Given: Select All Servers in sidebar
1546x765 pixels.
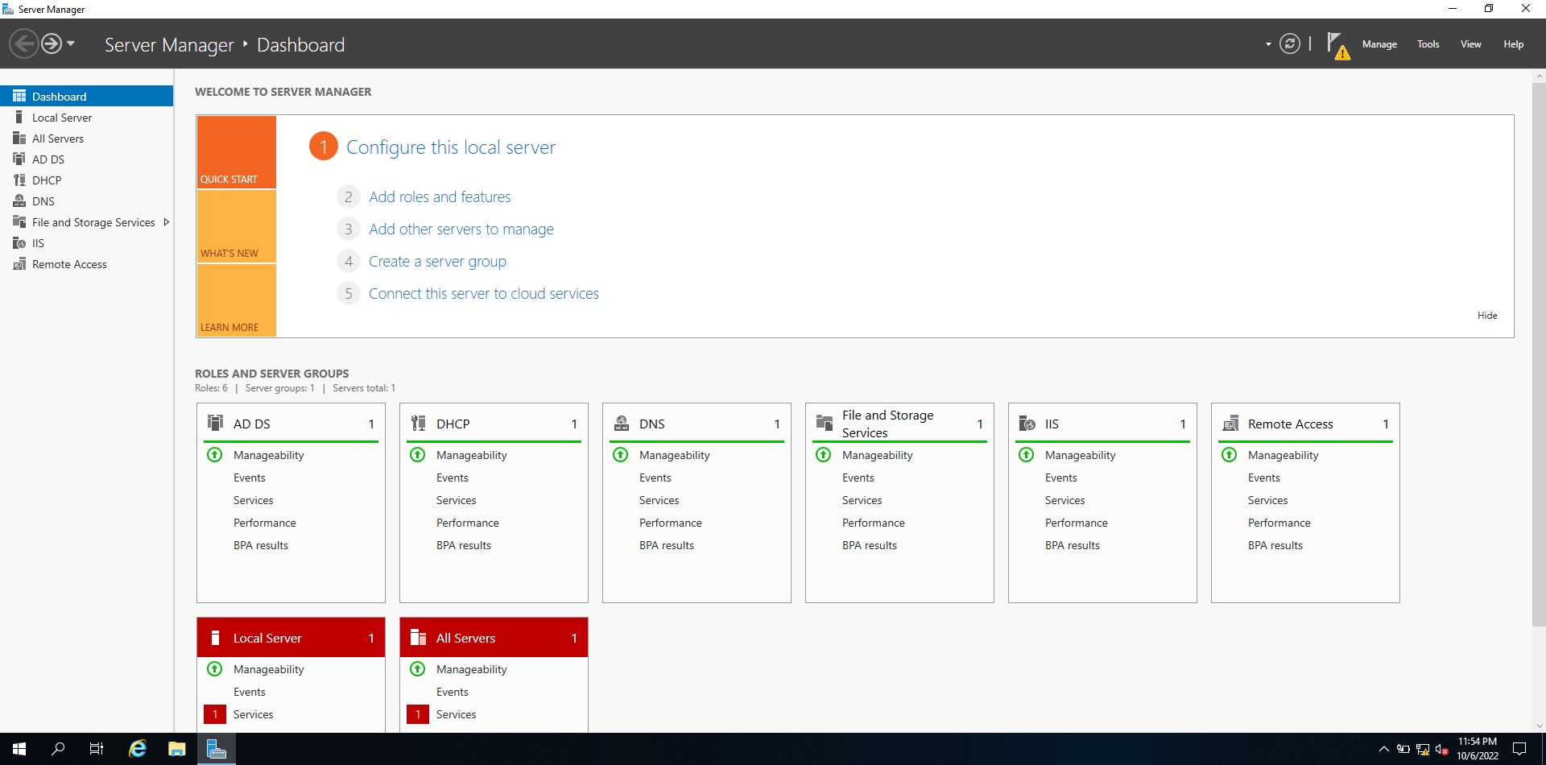Looking at the screenshot, I should (x=87, y=139).
